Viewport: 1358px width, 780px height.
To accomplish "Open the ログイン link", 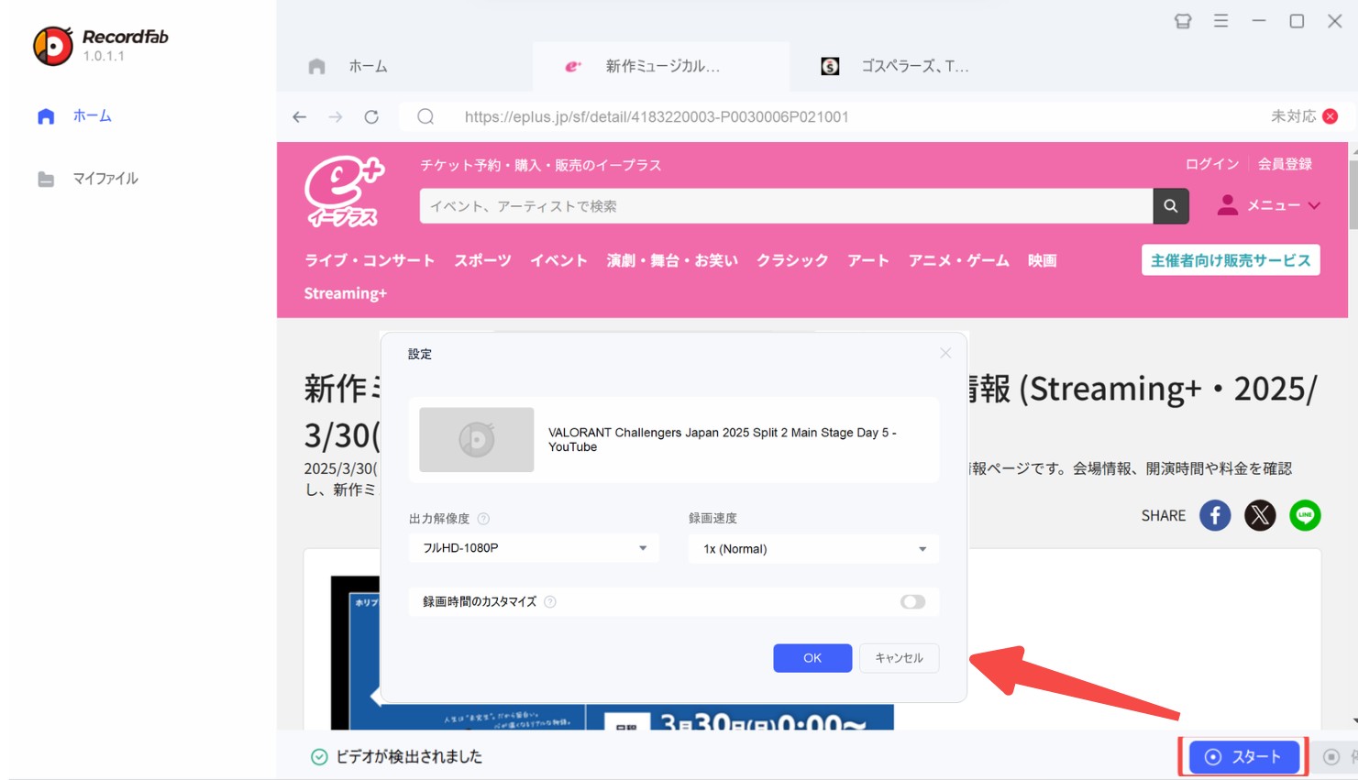I will click(x=1211, y=164).
